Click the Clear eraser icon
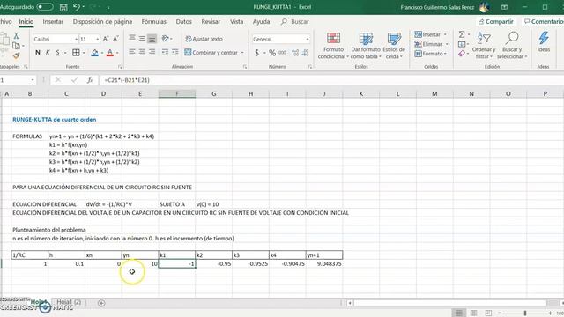The width and height of the screenshot is (564, 317). point(462,54)
